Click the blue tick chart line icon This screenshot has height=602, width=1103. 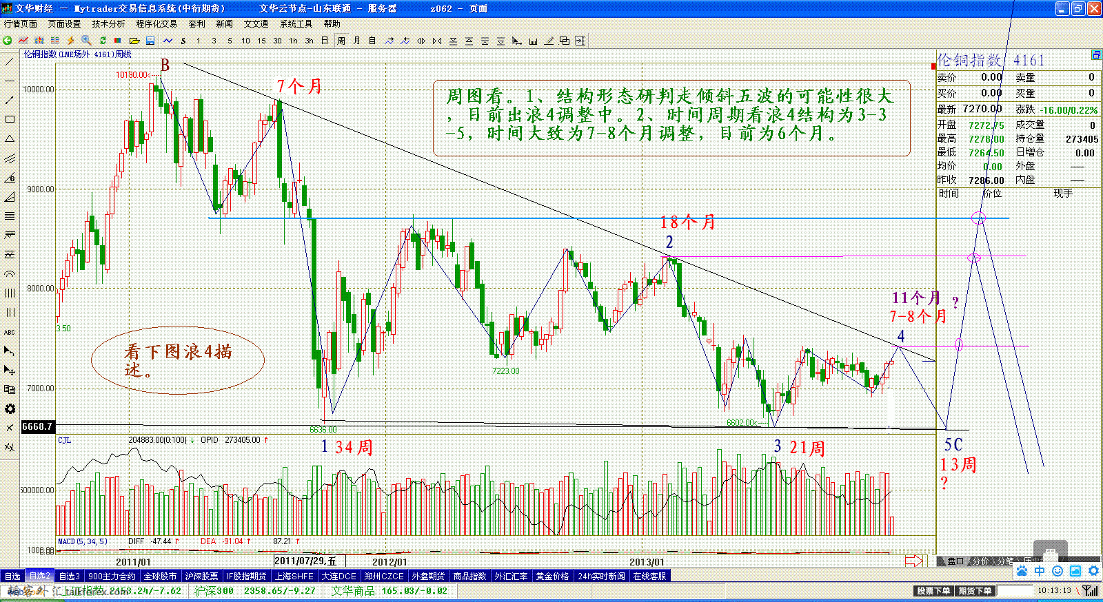168,41
